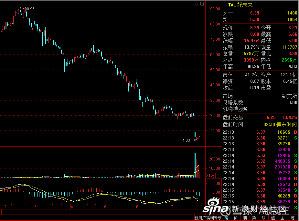Switch to the 主 main-force tab
Viewport: 299px width, 221px height.
(283, 218)
